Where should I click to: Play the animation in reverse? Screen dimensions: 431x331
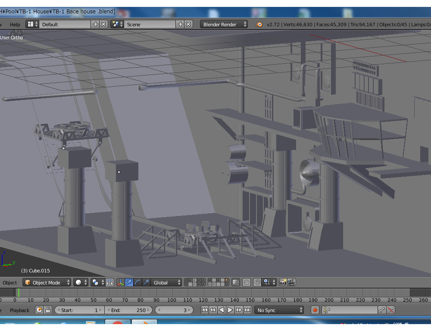tap(222, 310)
